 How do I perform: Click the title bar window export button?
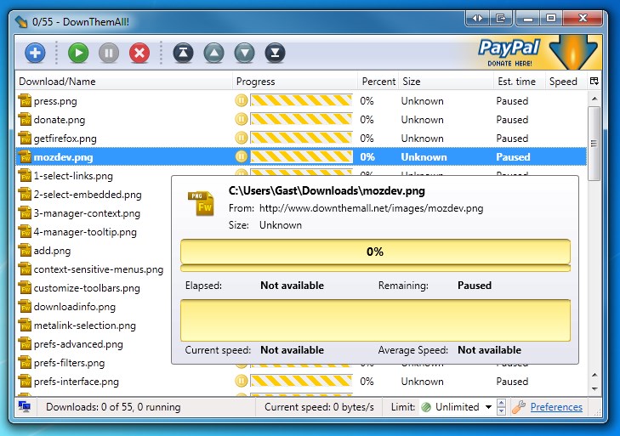501,18
